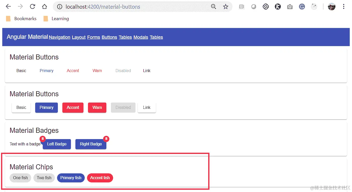The height and width of the screenshot is (192, 352).
Task: View site information icon in address bar
Action: [x=60, y=7]
